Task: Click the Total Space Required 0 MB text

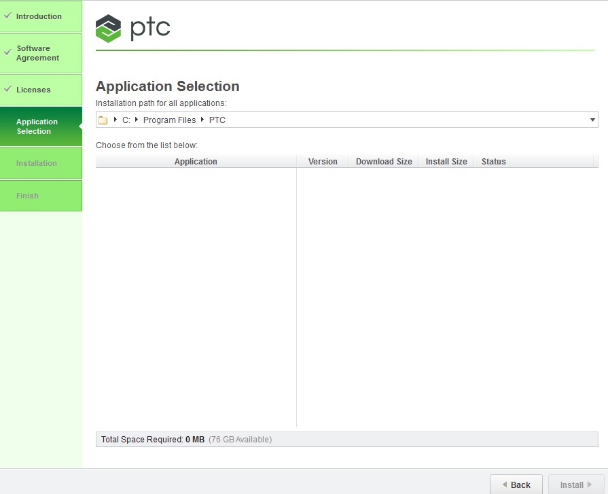Action: [x=153, y=440]
